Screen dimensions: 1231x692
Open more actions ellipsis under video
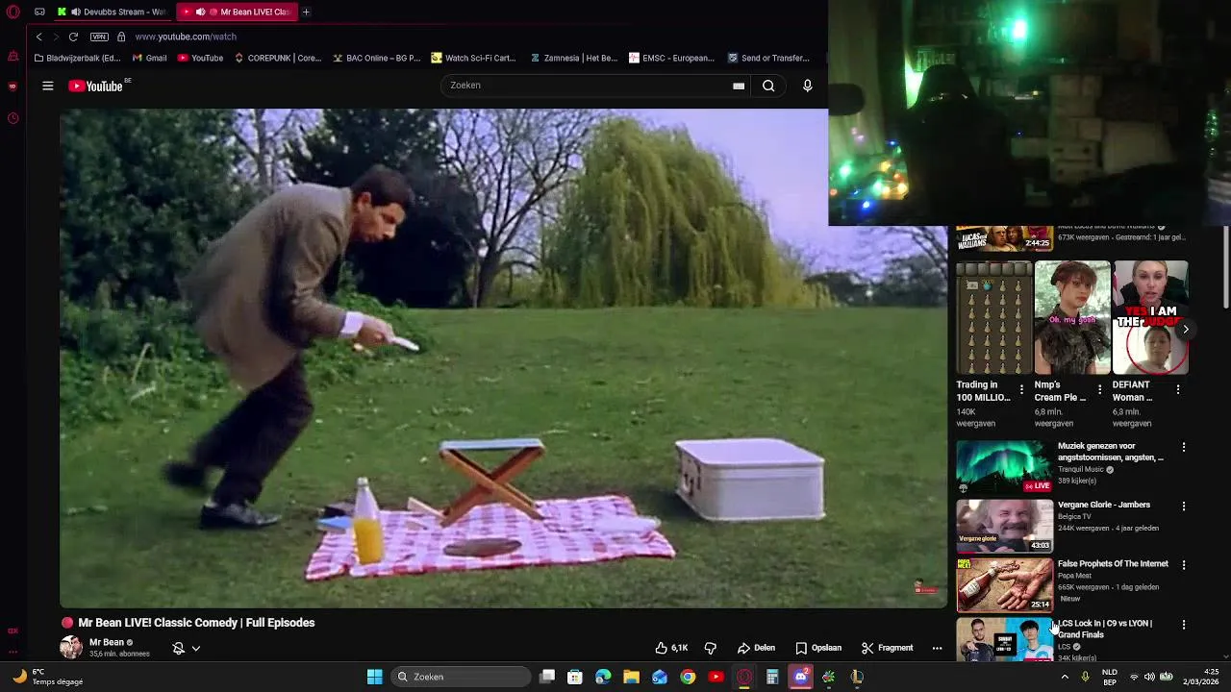[x=937, y=648]
